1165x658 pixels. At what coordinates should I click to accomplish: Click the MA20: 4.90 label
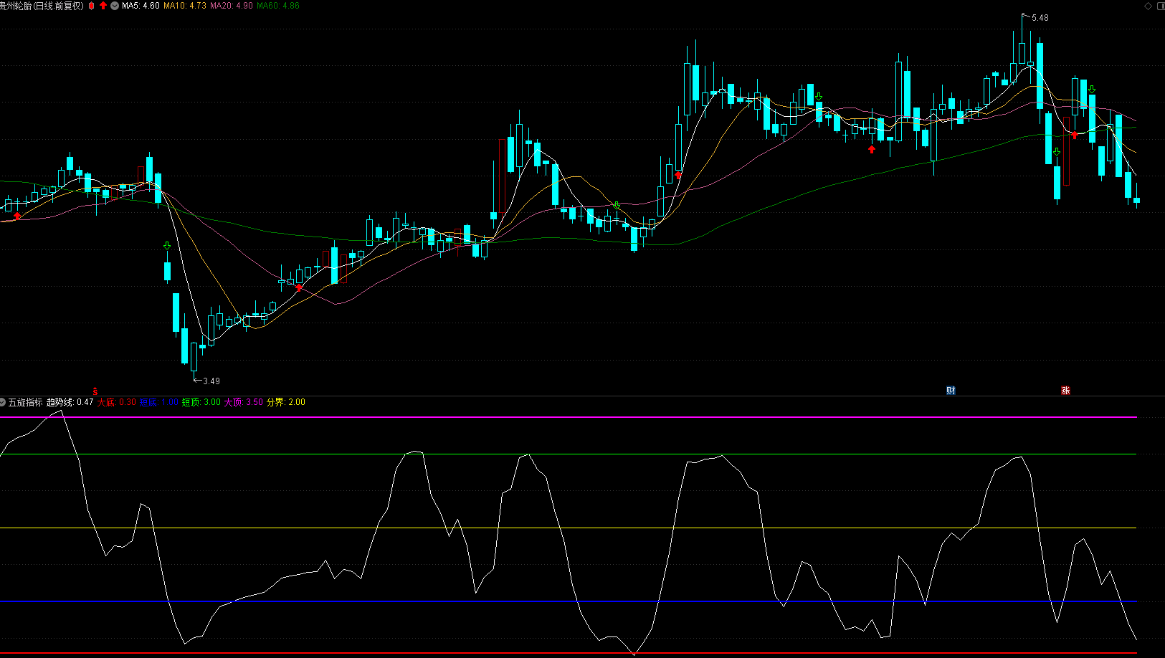coord(231,6)
